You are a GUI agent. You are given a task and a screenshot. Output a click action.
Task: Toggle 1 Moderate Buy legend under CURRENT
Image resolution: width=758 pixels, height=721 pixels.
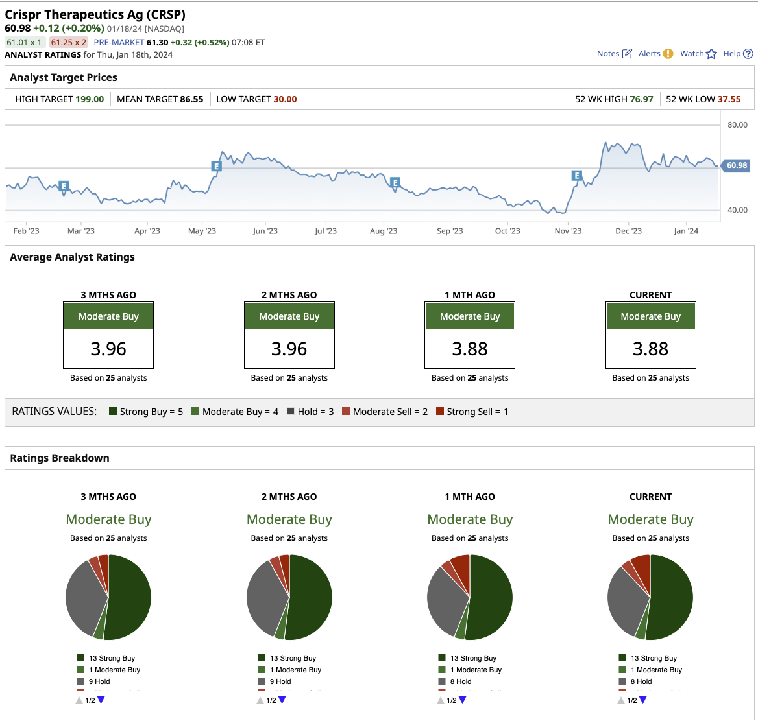coord(651,670)
